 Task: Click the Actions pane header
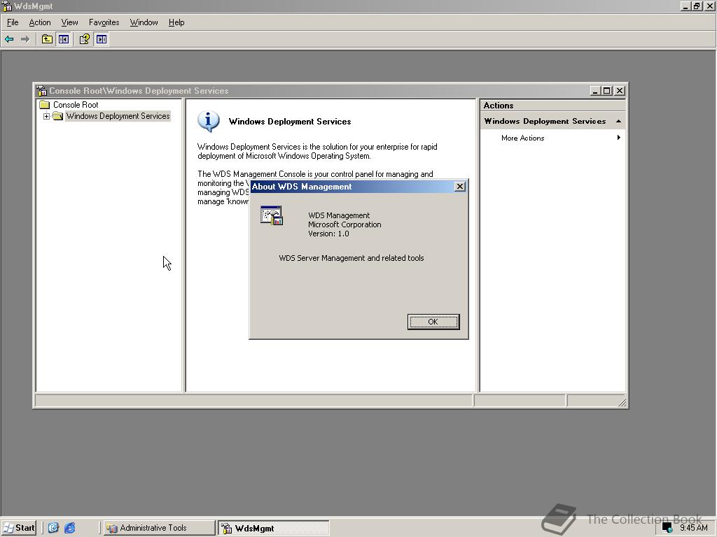[x=552, y=106]
